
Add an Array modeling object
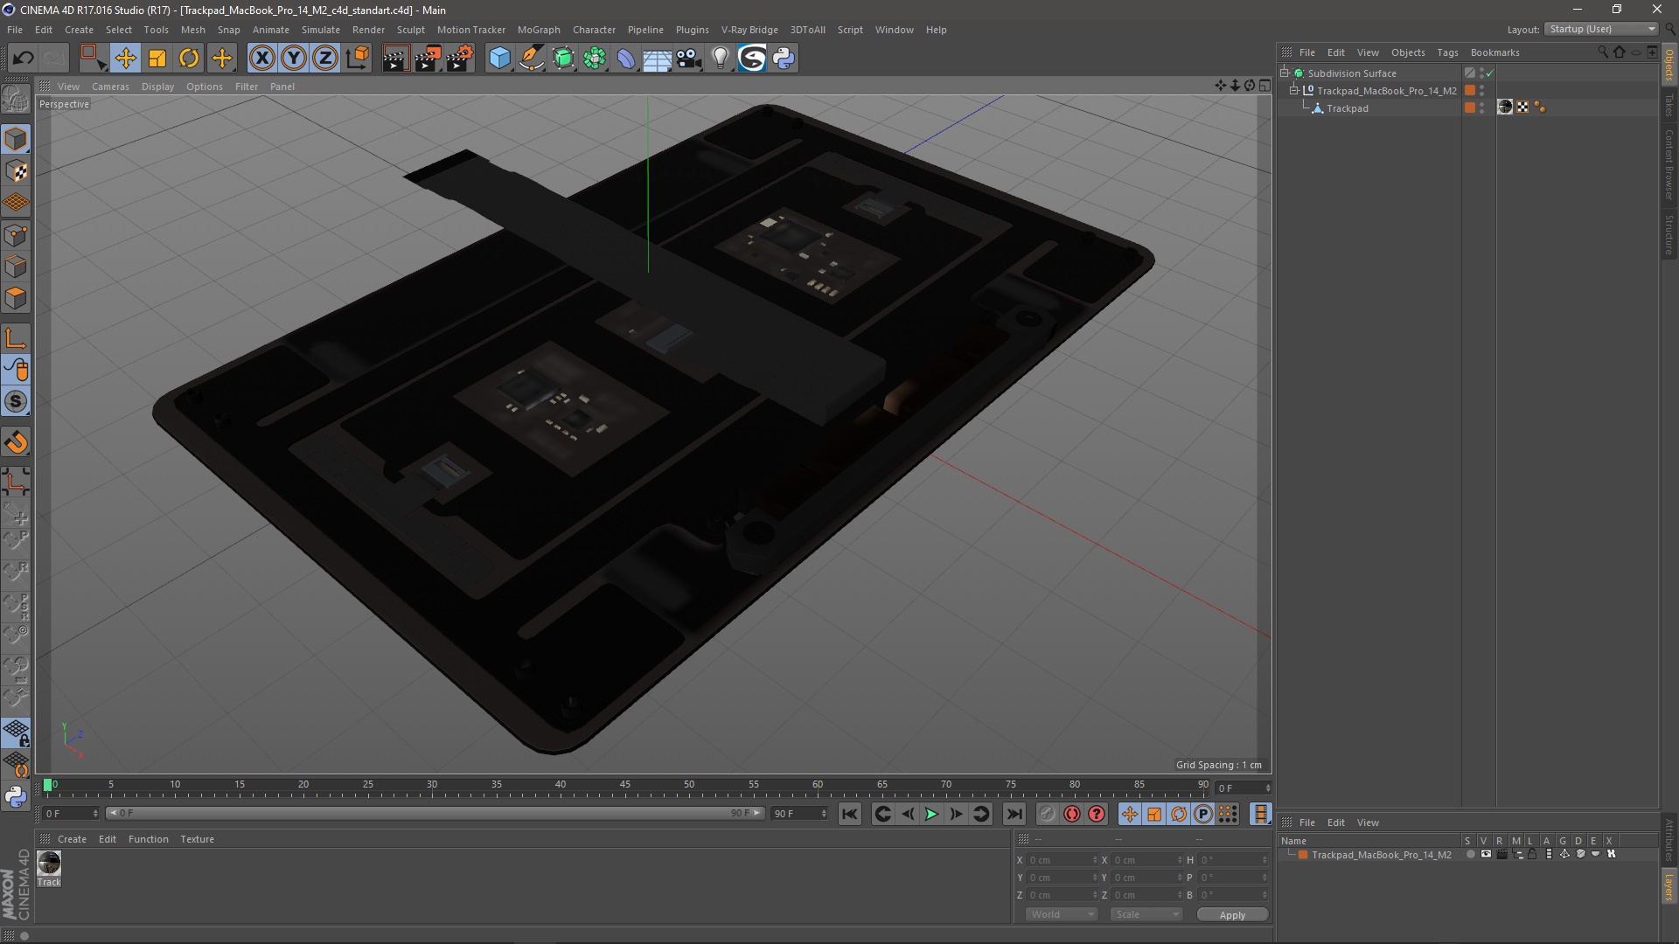click(595, 59)
